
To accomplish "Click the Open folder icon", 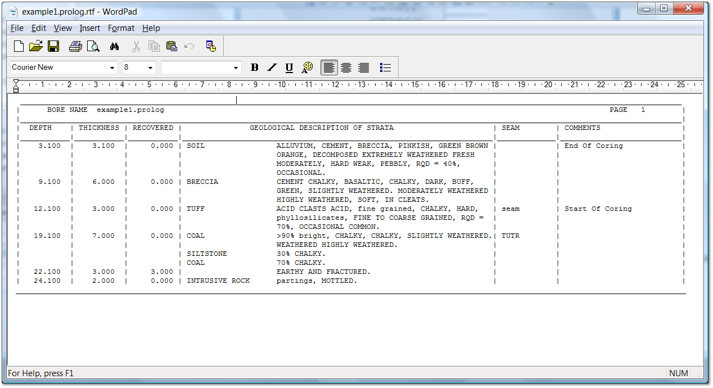I will 35,47.
